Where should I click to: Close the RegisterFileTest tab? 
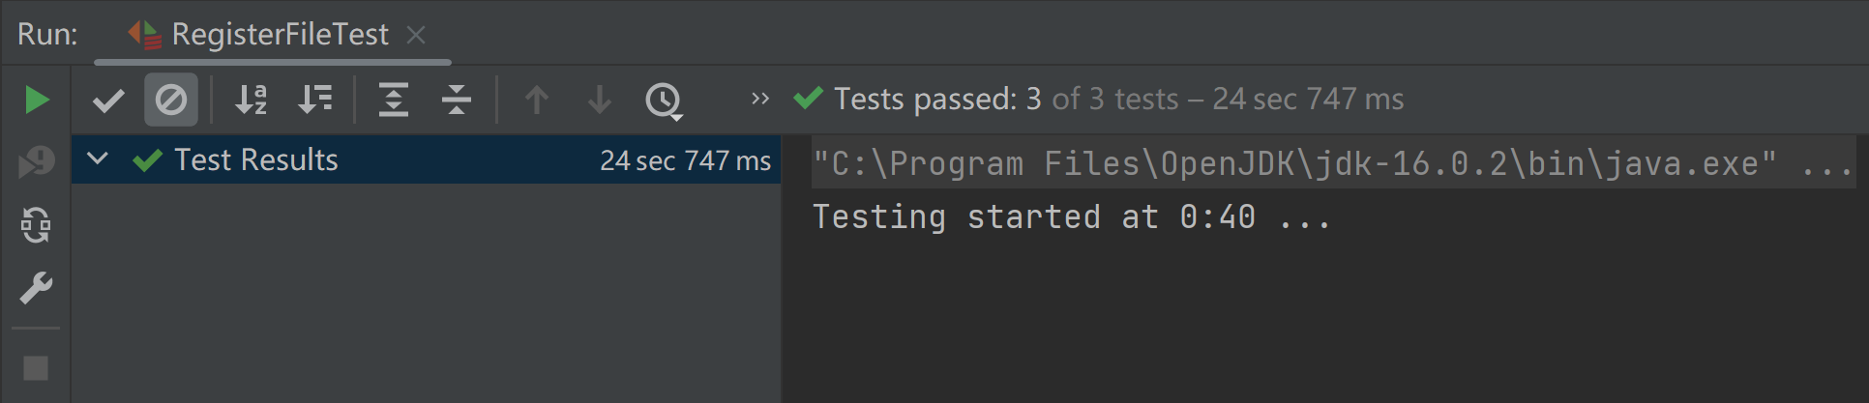point(416,35)
